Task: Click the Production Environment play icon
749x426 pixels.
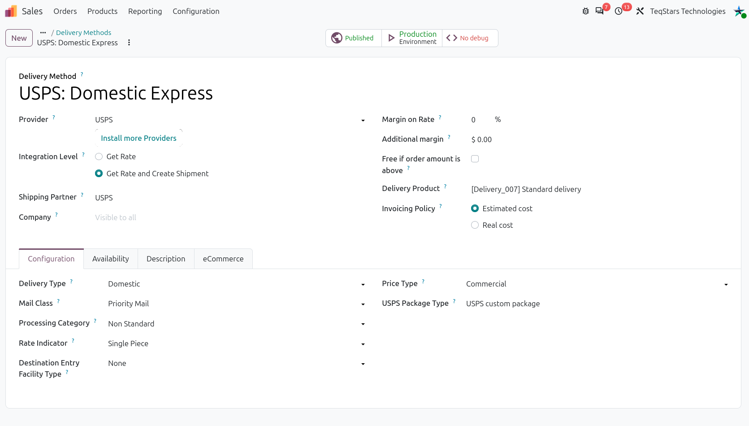Action: tap(391, 38)
